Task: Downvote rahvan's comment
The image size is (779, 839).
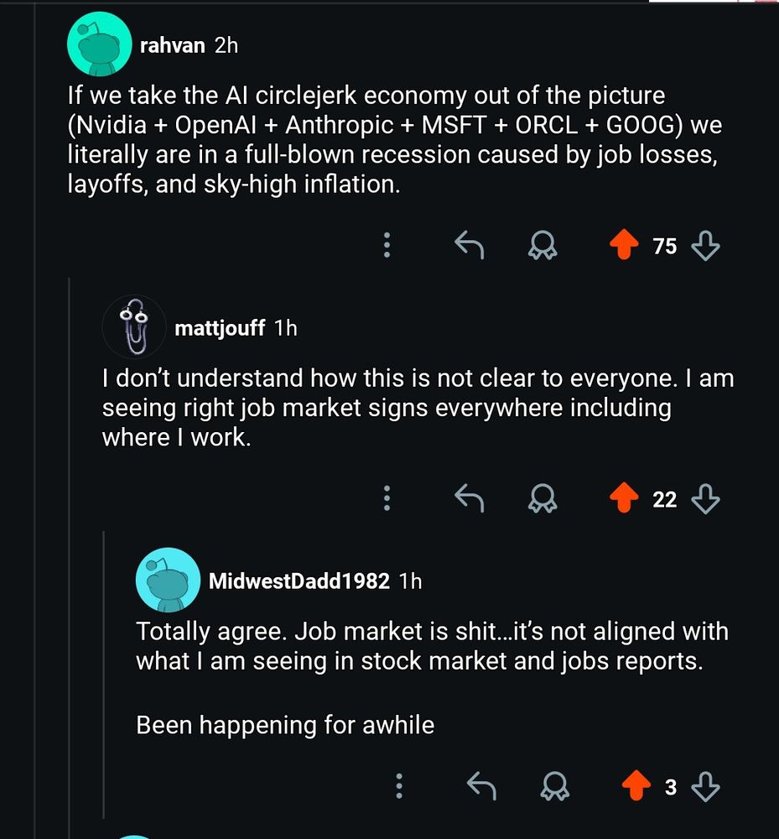Action: (707, 246)
